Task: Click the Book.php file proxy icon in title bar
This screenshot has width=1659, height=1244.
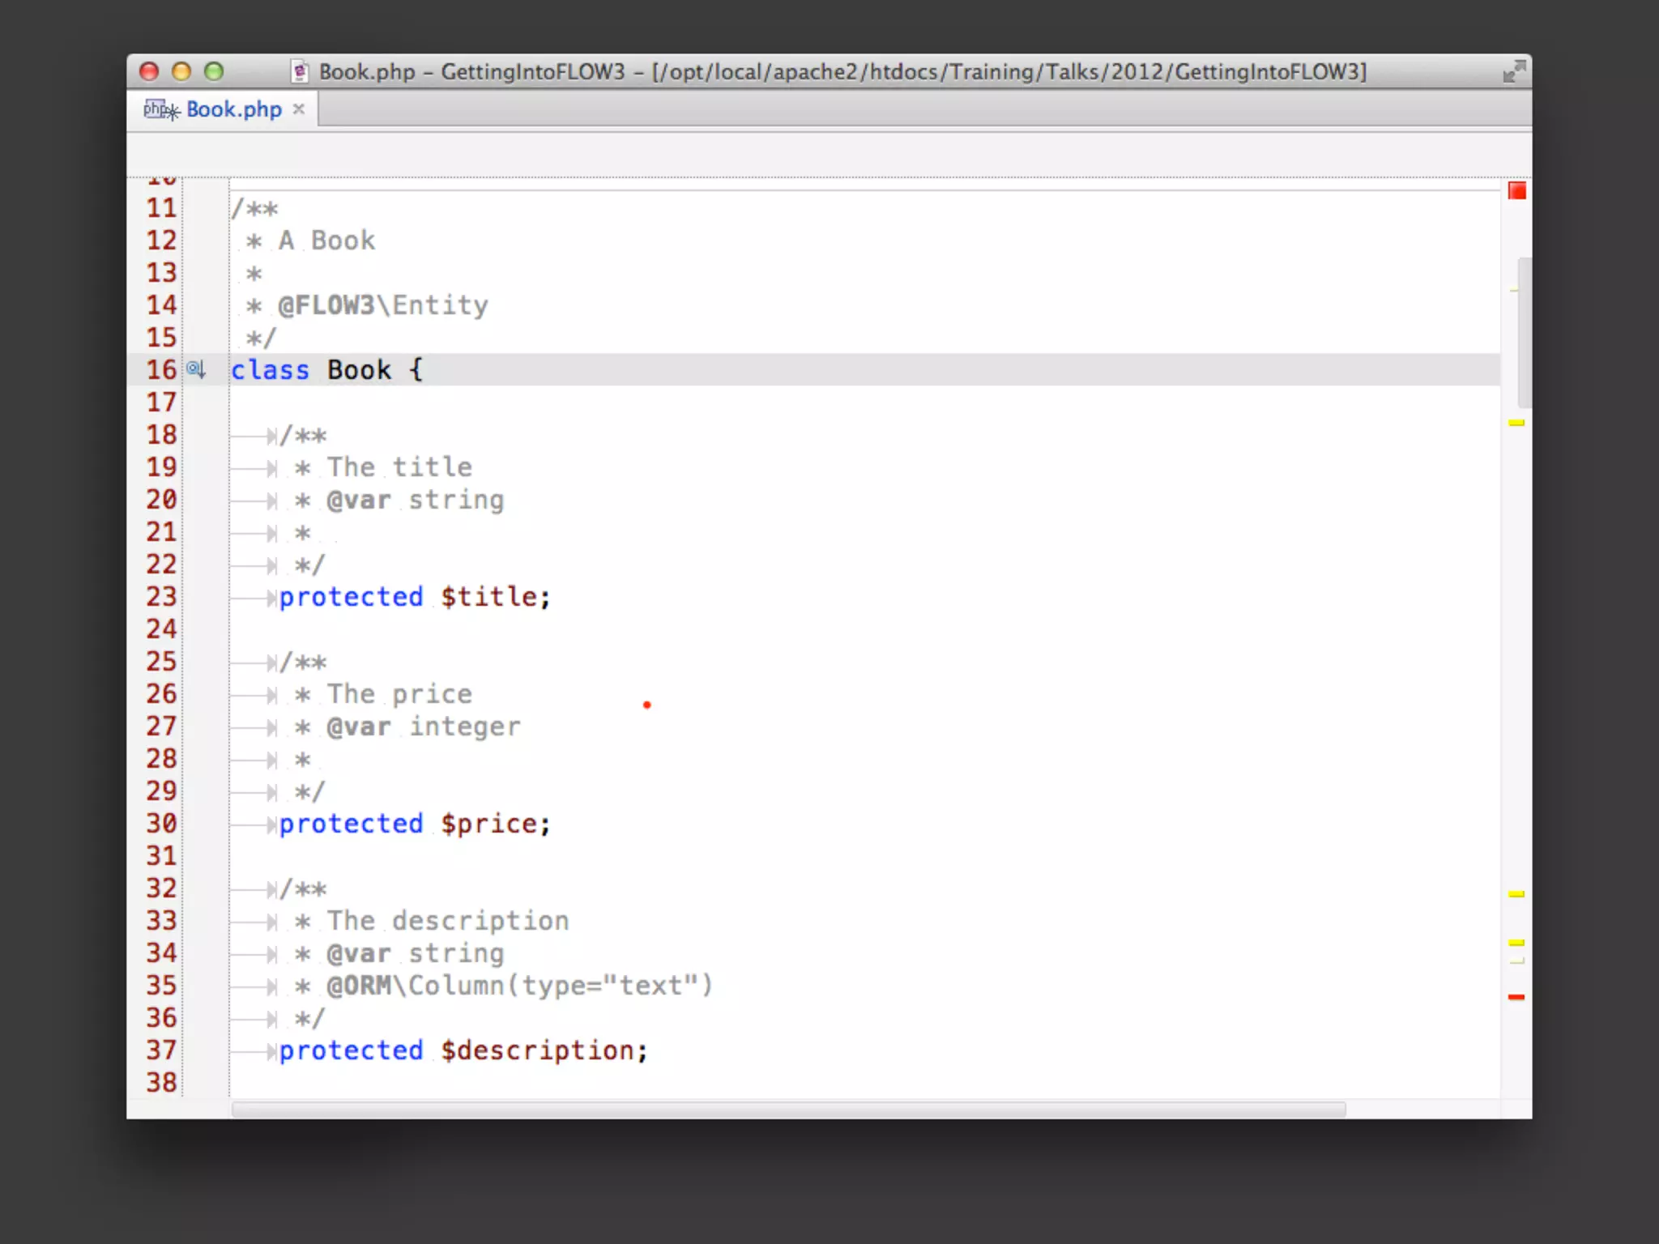Action: (300, 72)
